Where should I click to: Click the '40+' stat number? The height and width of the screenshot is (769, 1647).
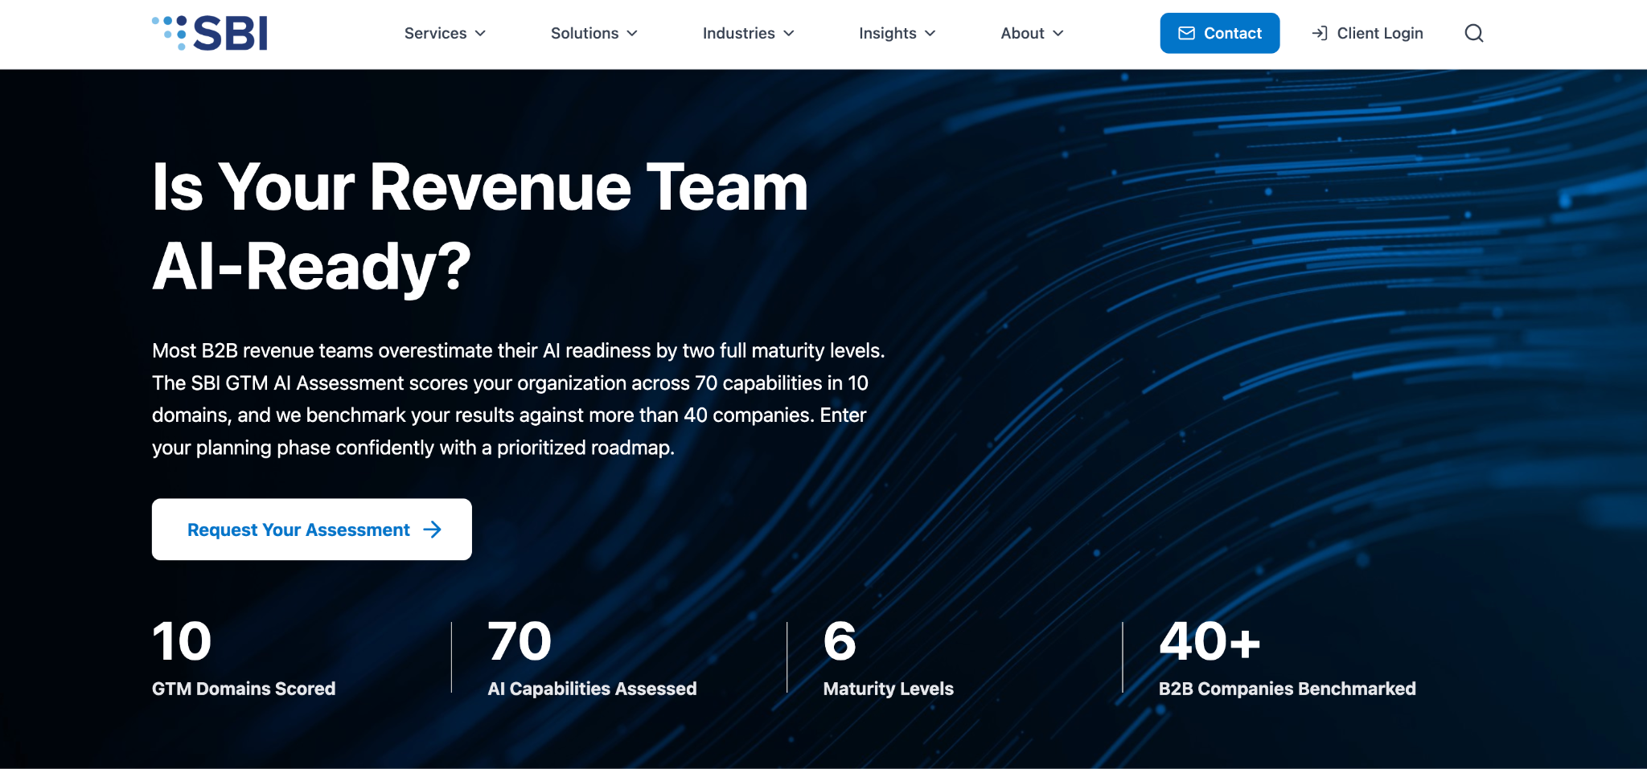1210,641
